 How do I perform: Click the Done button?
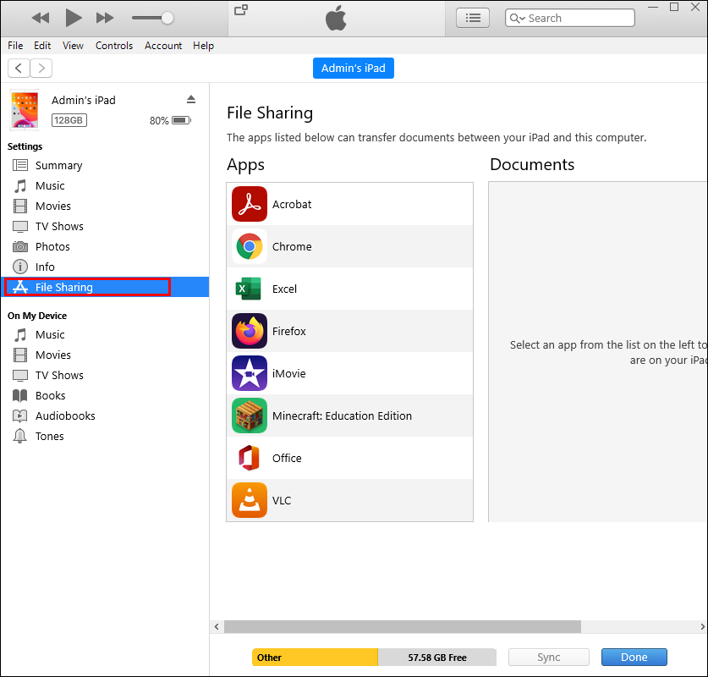click(634, 658)
